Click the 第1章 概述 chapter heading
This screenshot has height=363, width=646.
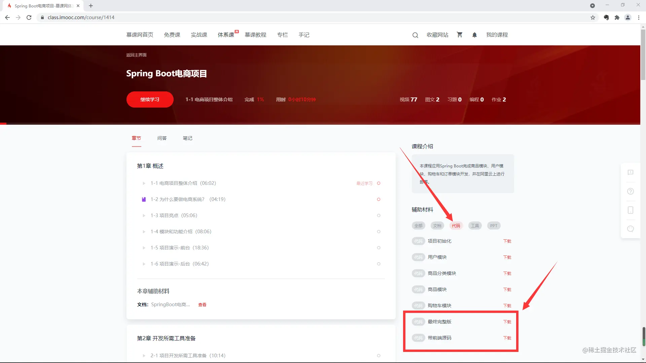coord(150,166)
